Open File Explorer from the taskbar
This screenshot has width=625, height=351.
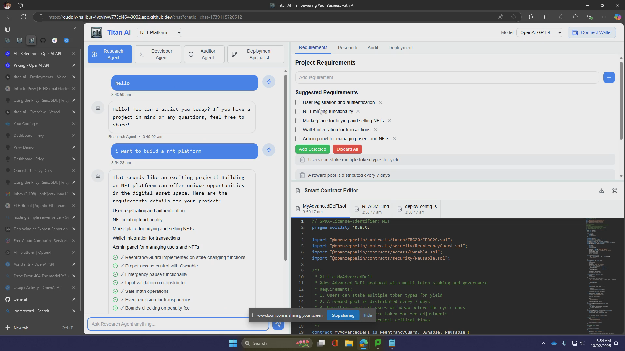point(349,343)
